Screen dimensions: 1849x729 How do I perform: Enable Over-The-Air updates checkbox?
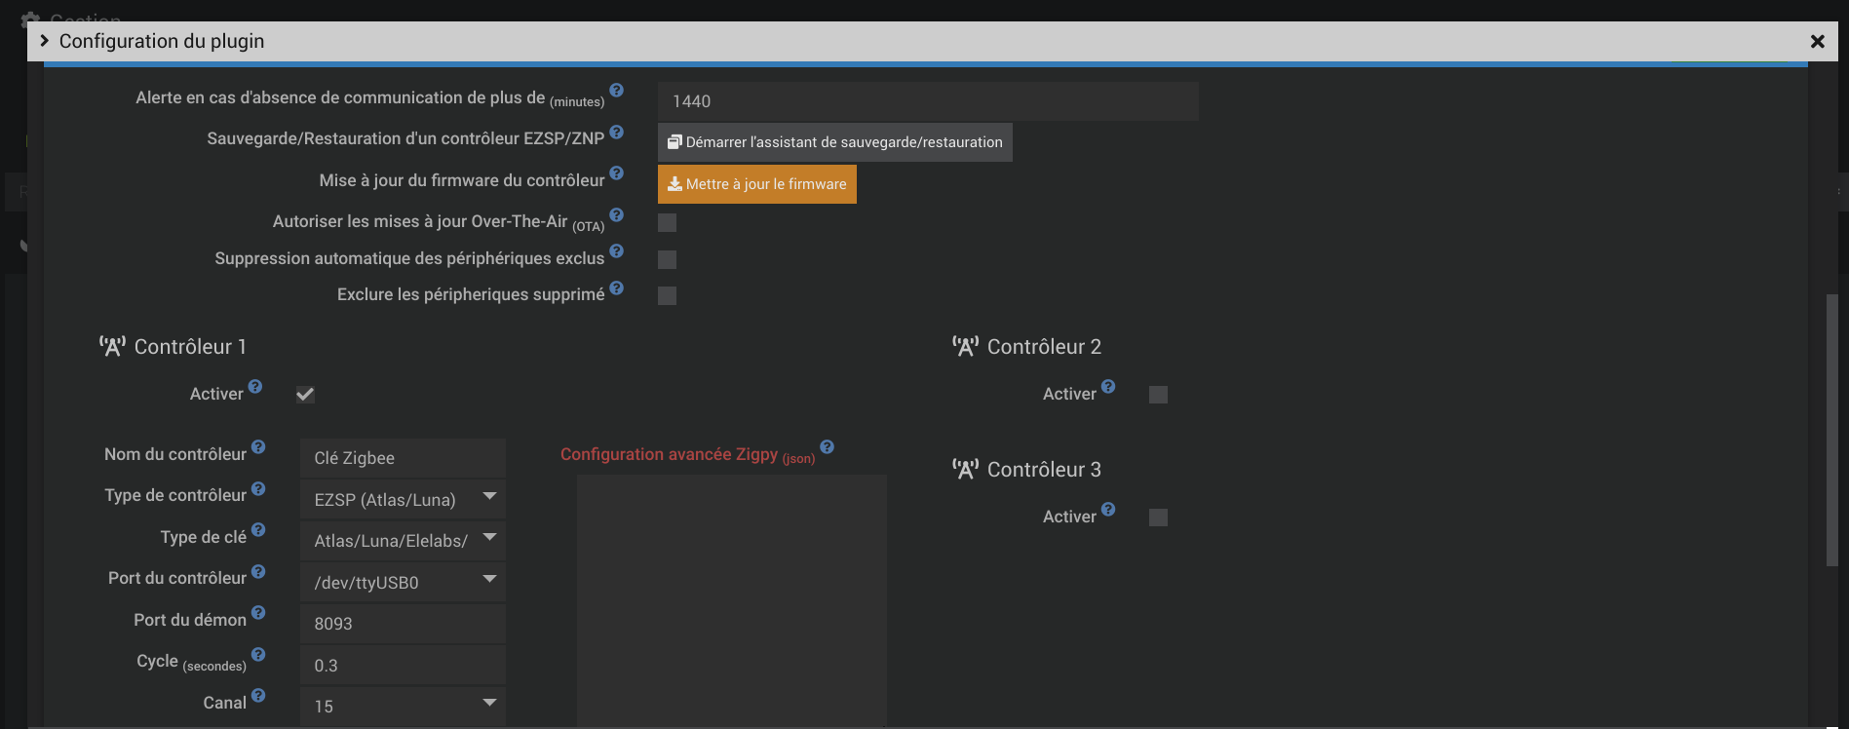pyautogui.click(x=667, y=223)
